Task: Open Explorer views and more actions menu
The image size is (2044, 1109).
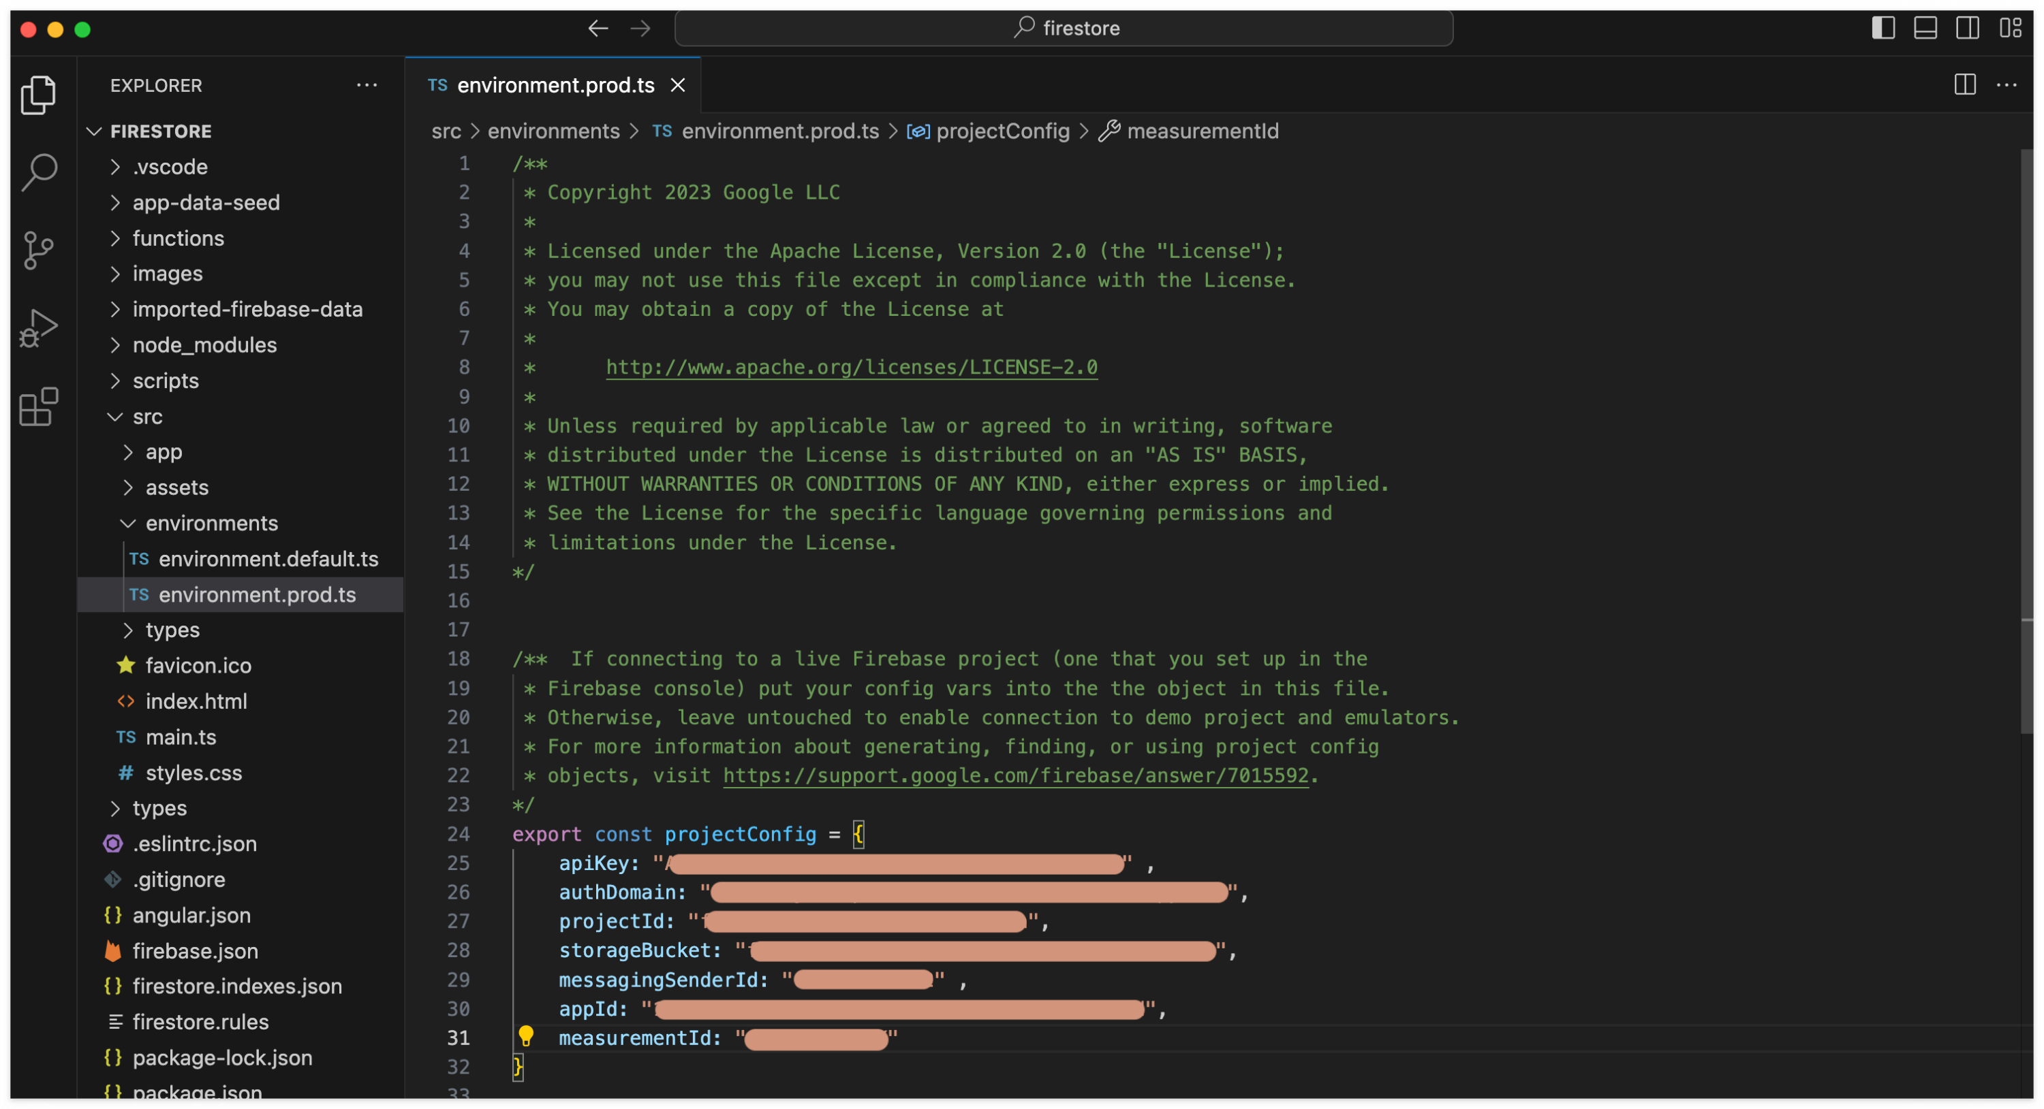Action: 367,85
